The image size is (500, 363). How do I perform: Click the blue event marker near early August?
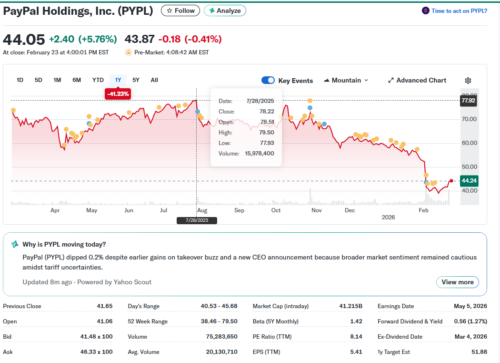198,112
